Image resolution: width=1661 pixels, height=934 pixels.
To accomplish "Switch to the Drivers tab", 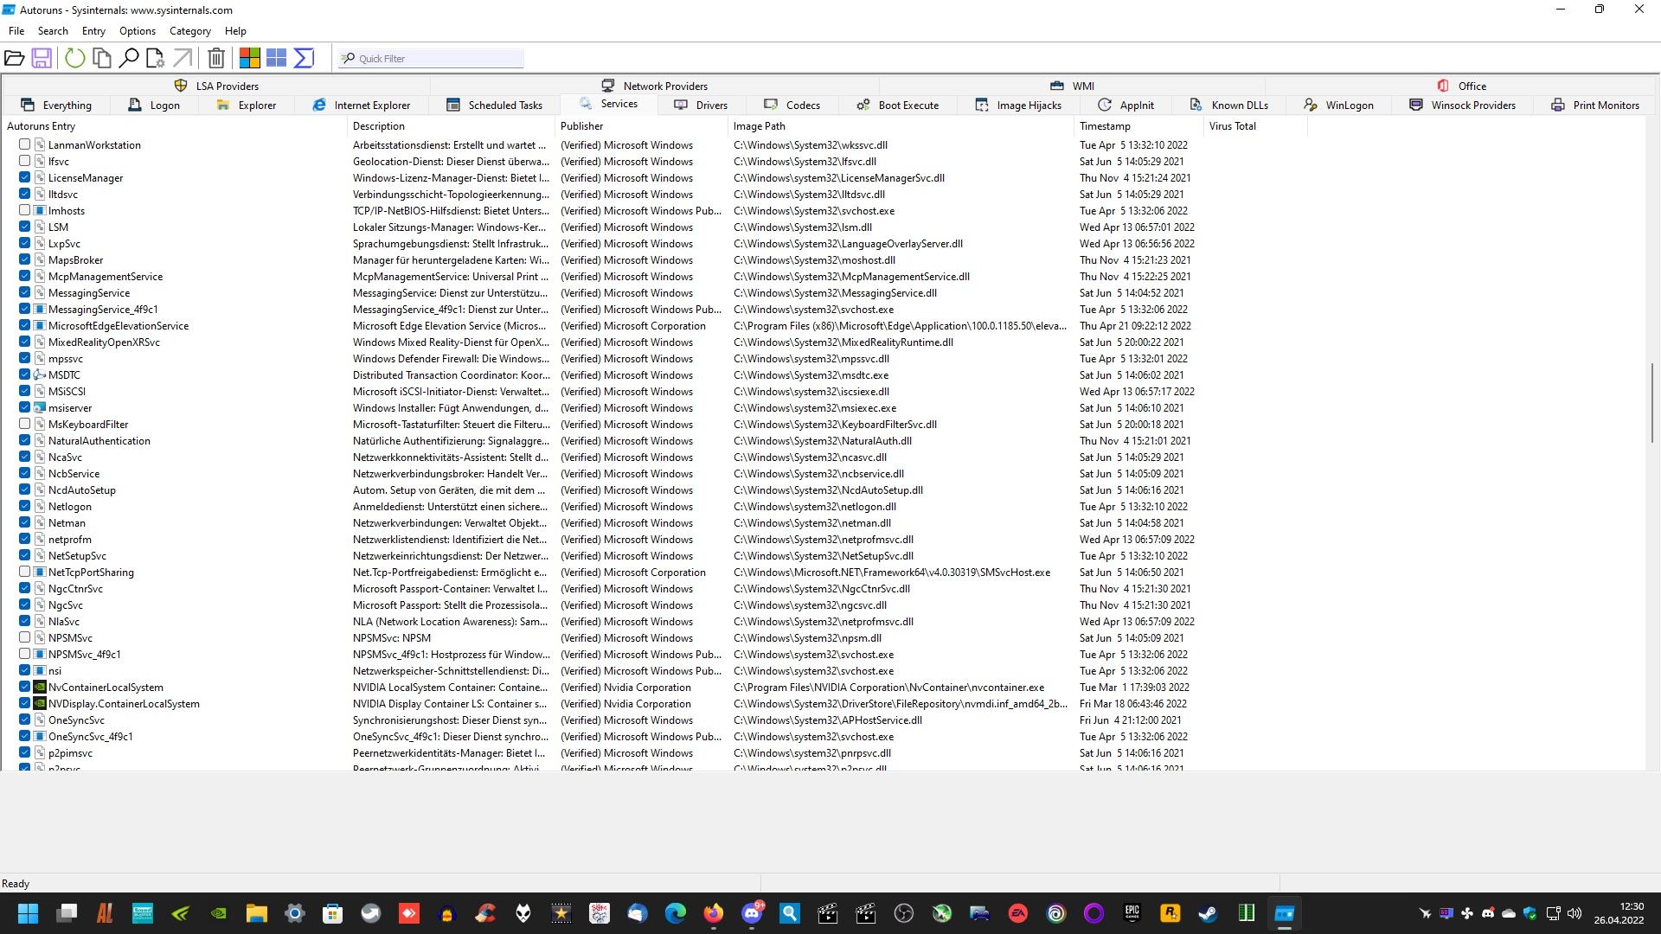I will click(x=701, y=105).
